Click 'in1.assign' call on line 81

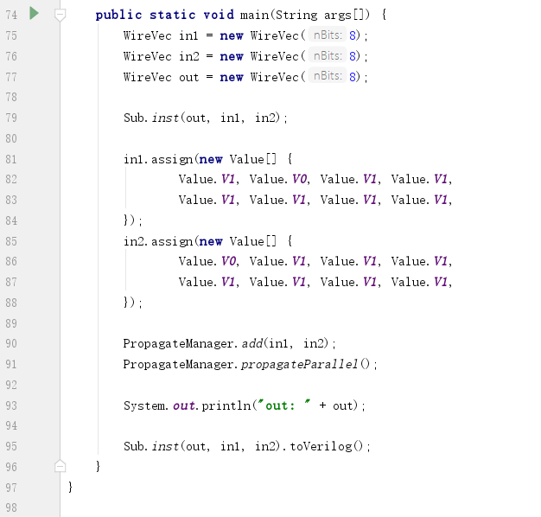pos(158,159)
